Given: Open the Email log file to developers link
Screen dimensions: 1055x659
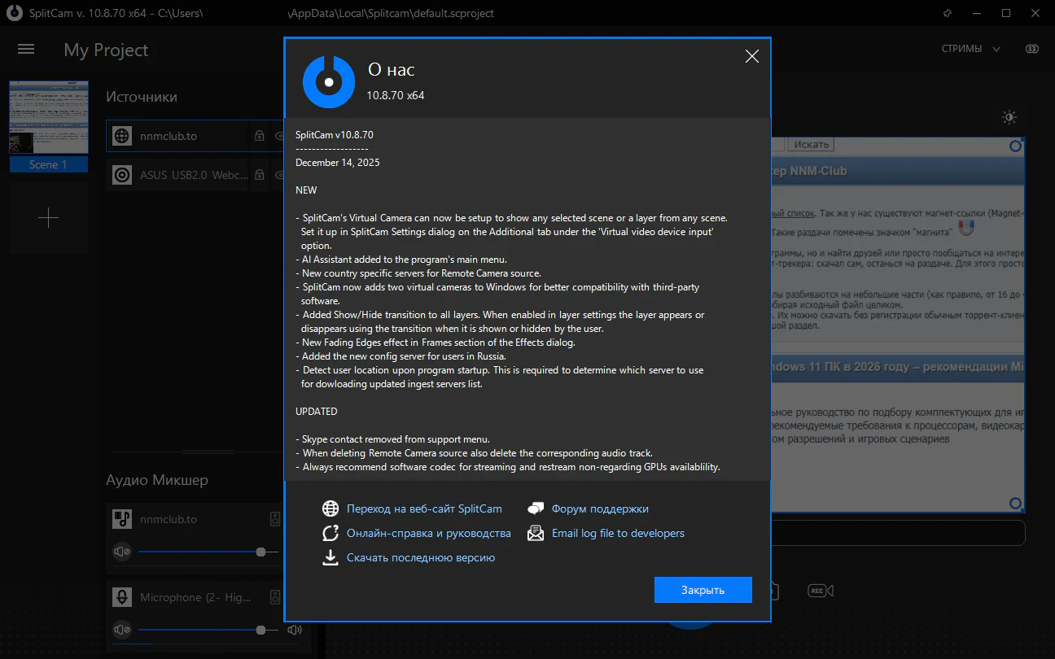Looking at the screenshot, I should coord(618,533).
